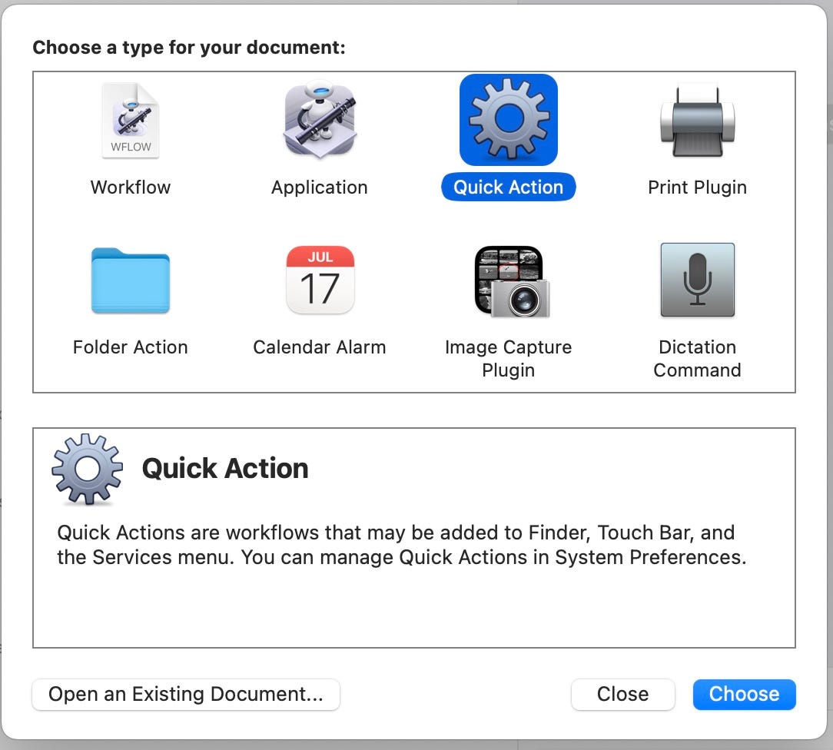Select the Calendar Alarm July 17 icon

click(319, 280)
